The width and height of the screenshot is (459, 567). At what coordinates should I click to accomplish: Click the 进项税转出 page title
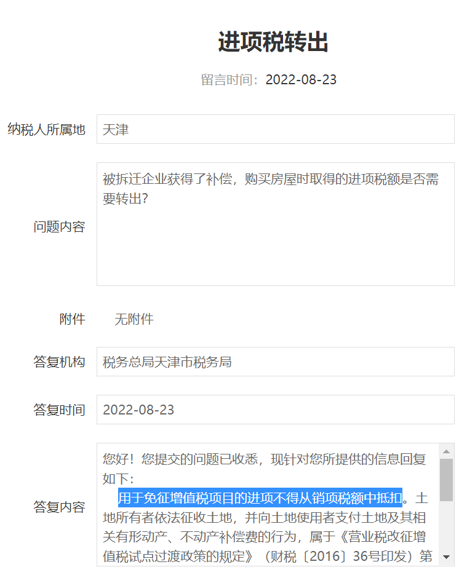point(273,42)
